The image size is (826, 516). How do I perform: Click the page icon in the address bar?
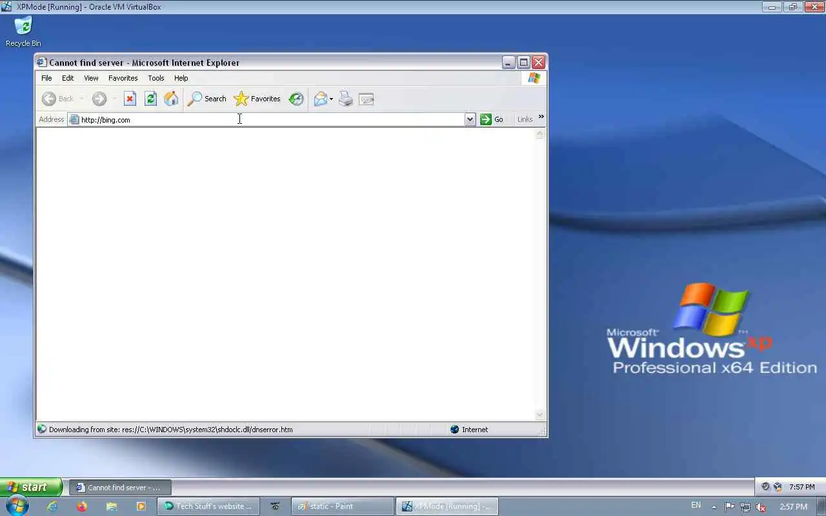(x=74, y=119)
